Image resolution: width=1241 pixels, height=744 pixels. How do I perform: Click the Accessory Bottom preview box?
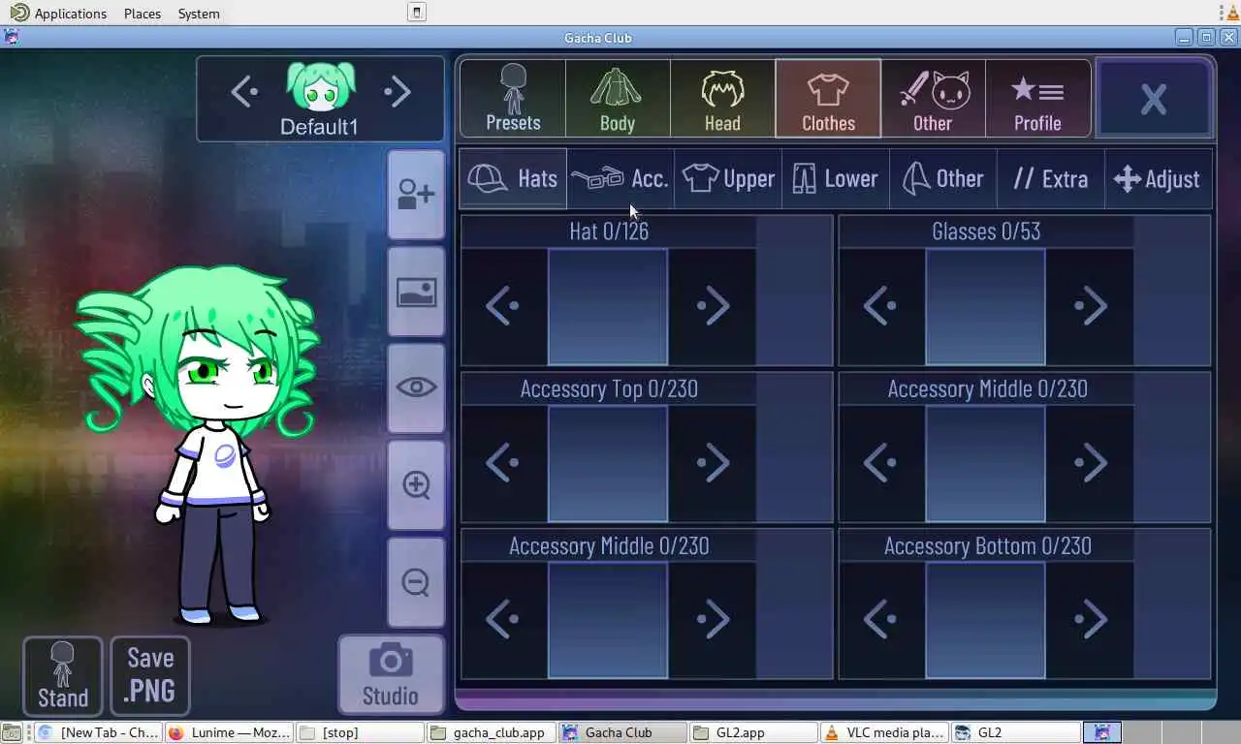click(986, 620)
